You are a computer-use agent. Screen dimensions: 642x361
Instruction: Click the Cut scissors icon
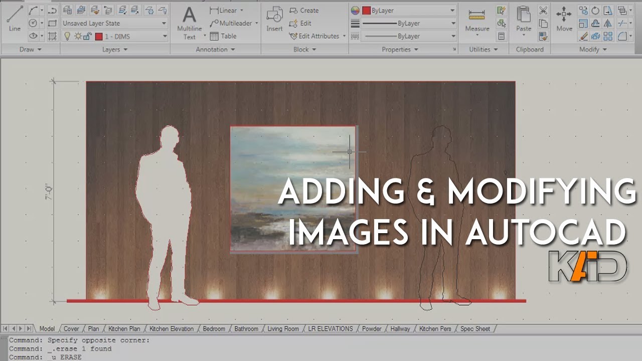[x=543, y=10]
